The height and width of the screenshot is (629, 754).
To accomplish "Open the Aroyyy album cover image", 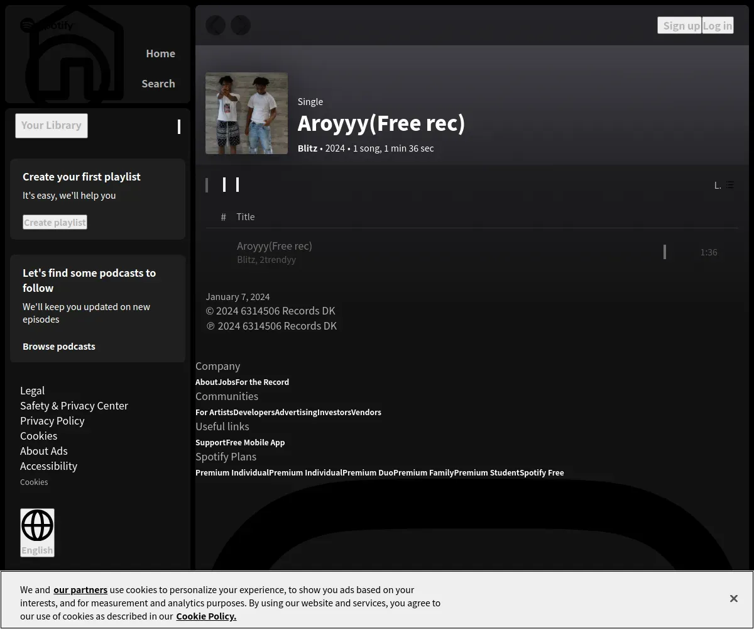I will (246, 113).
